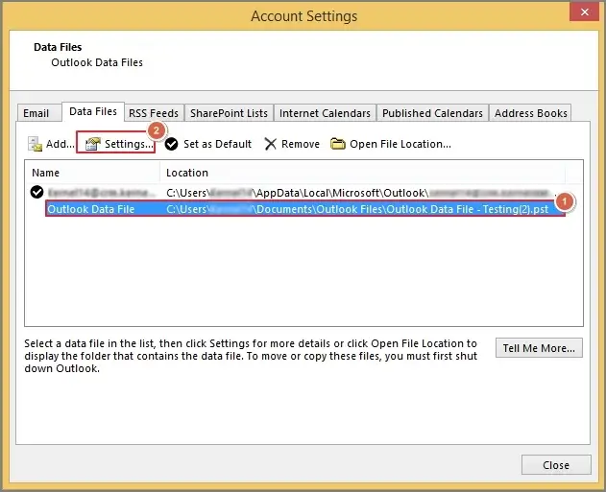Close the Account Settings window with X

584,12
